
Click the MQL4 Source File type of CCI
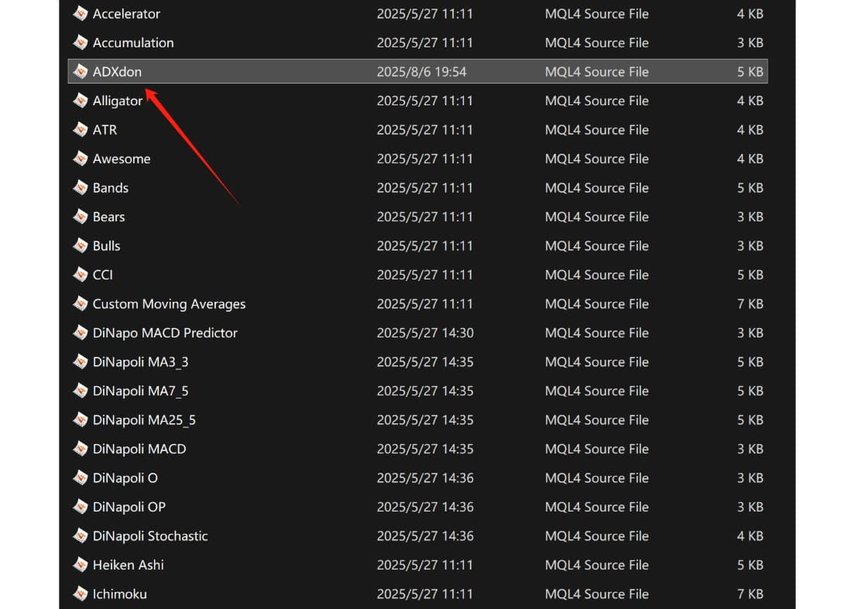tap(597, 275)
